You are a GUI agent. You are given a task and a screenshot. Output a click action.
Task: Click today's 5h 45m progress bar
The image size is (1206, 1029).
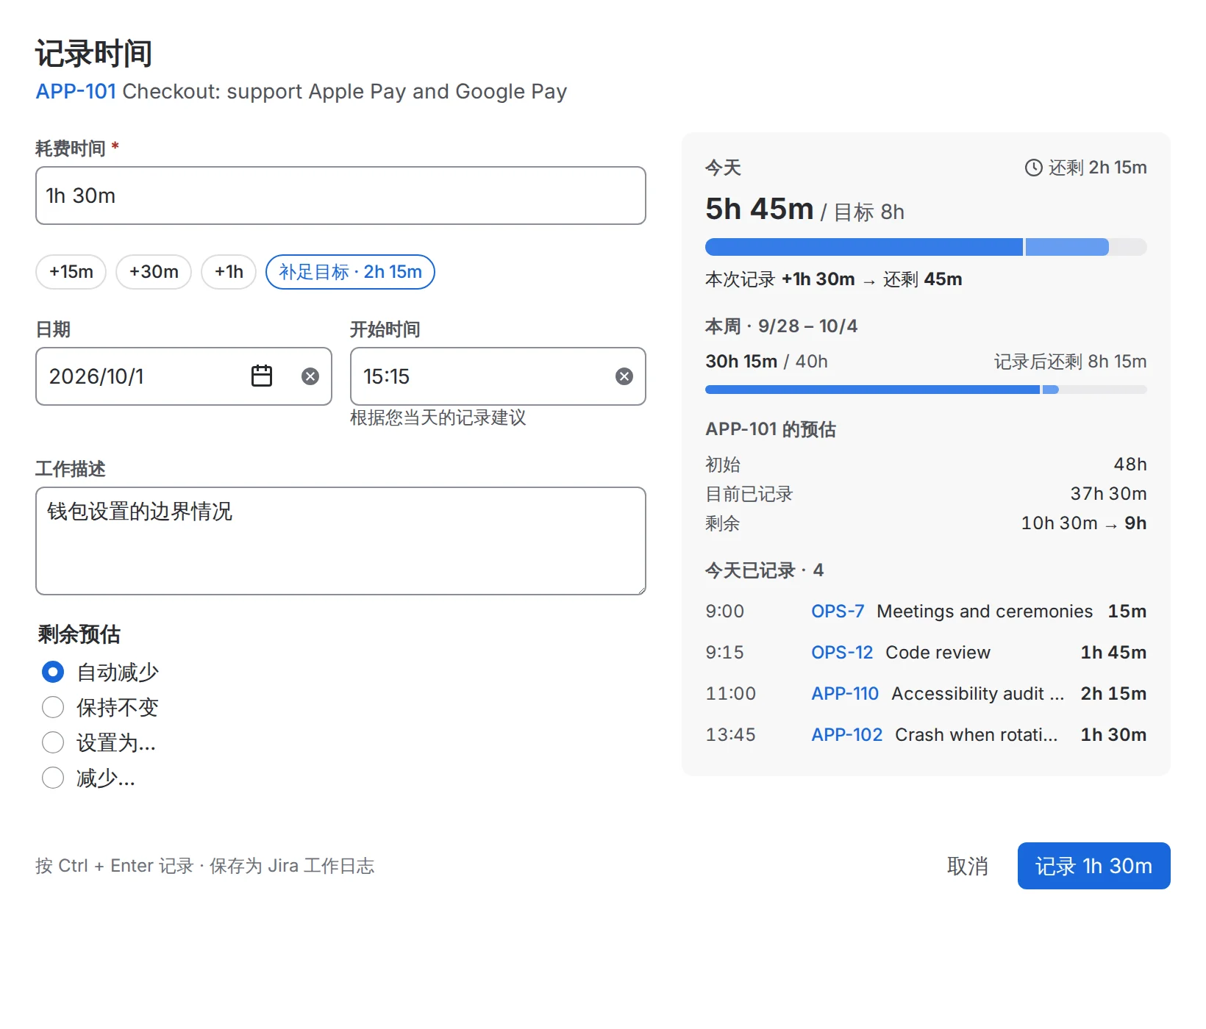(926, 247)
